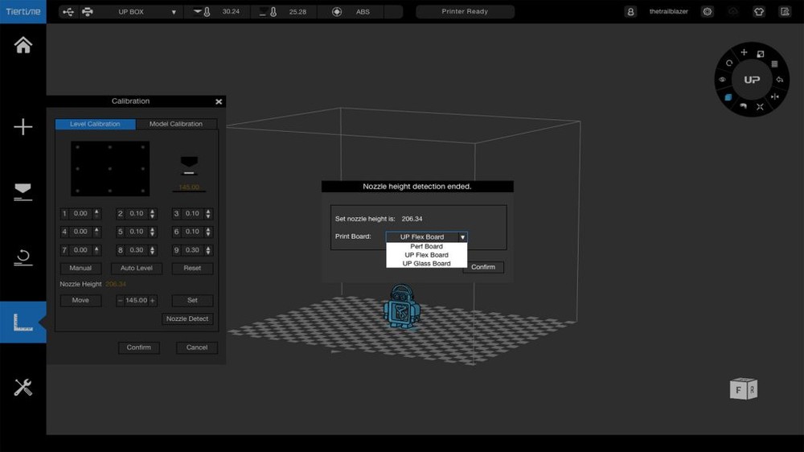Click the Add model plus icon
The image size is (804, 452).
click(23, 127)
